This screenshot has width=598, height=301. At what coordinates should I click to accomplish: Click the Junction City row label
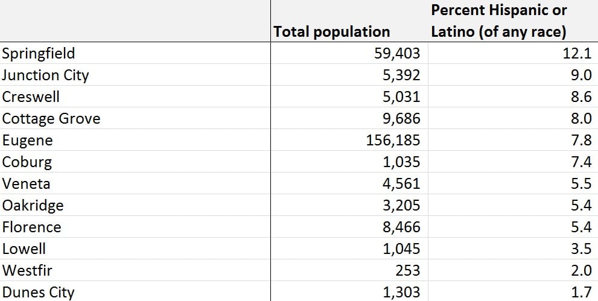tap(135, 75)
